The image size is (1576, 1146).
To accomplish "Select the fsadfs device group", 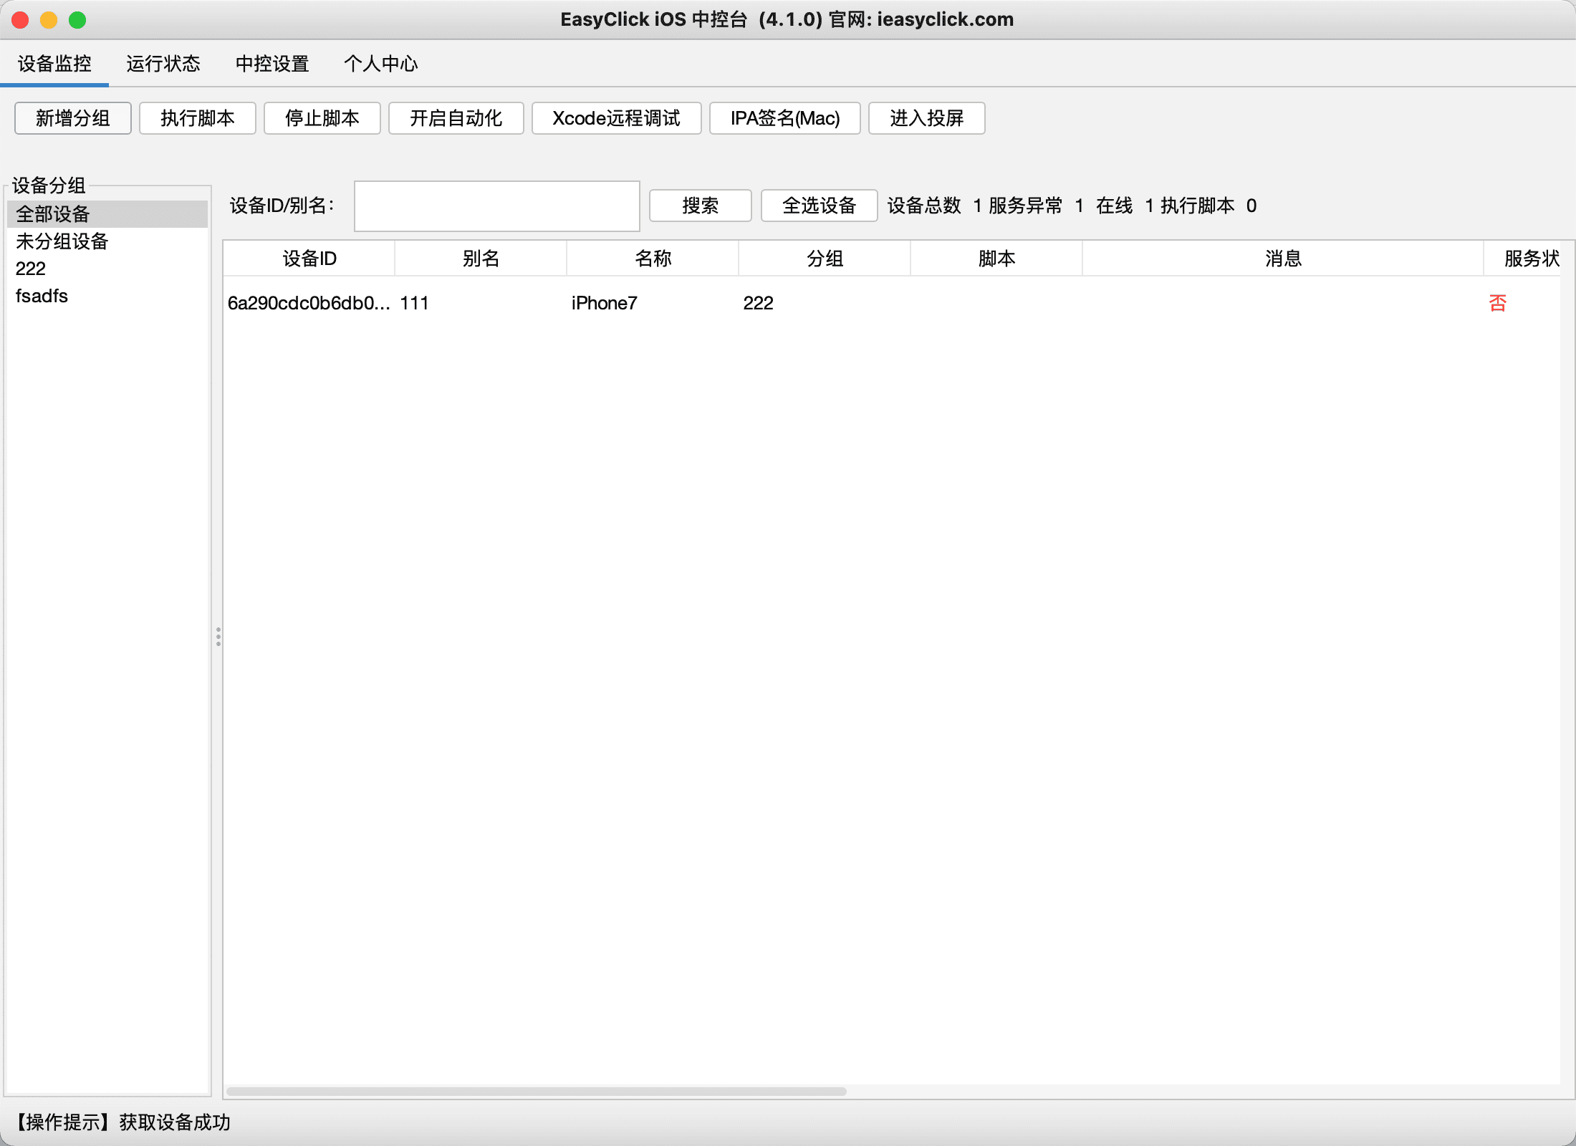I will coord(42,296).
